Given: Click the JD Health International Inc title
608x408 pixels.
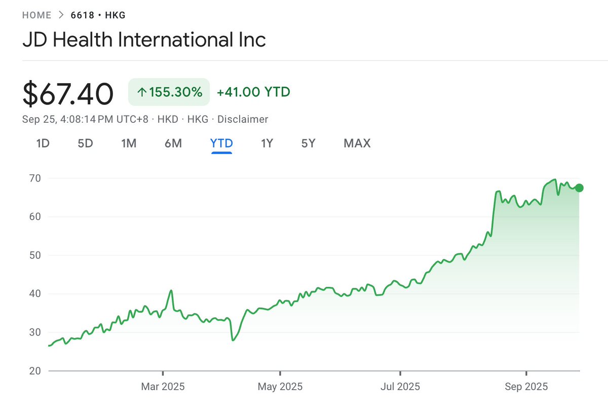Looking at the screenshot, I should point(144,40).
